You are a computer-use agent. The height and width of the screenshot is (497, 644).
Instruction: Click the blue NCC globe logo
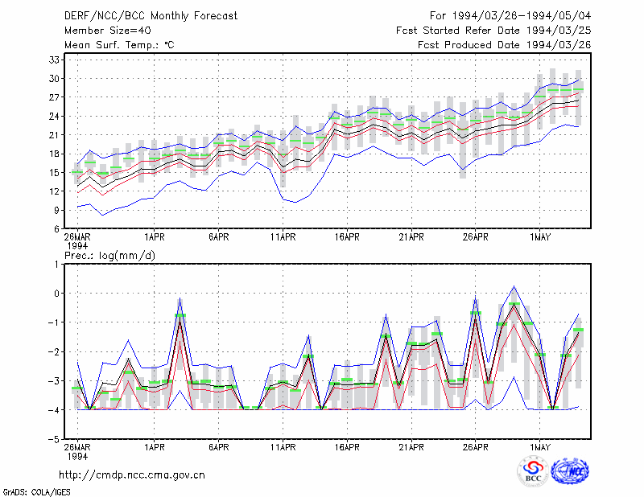(570, 471)
